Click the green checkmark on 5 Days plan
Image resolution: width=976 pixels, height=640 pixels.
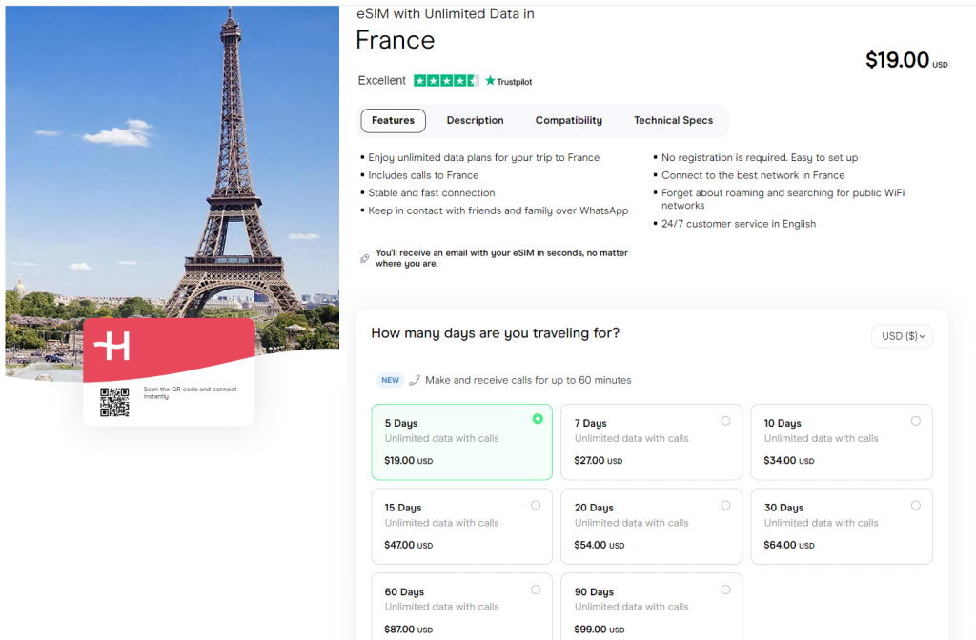(538, 419)
